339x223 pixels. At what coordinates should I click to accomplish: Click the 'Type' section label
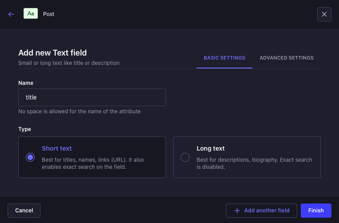25,129
